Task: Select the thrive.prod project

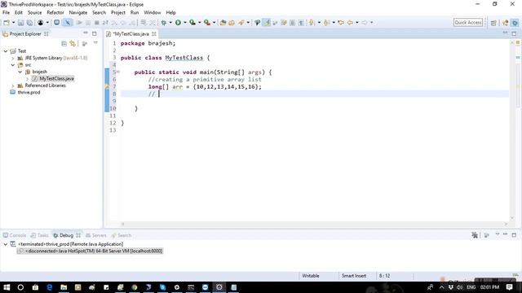Action: [29, 92]
